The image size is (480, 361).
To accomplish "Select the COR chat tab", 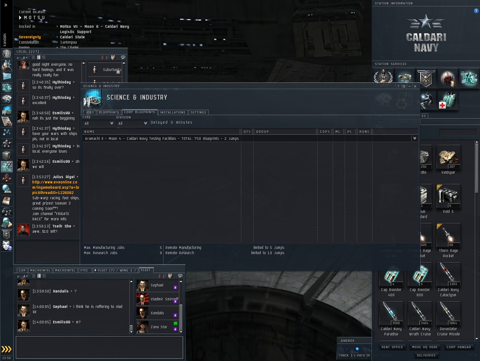I will [22, 270].
